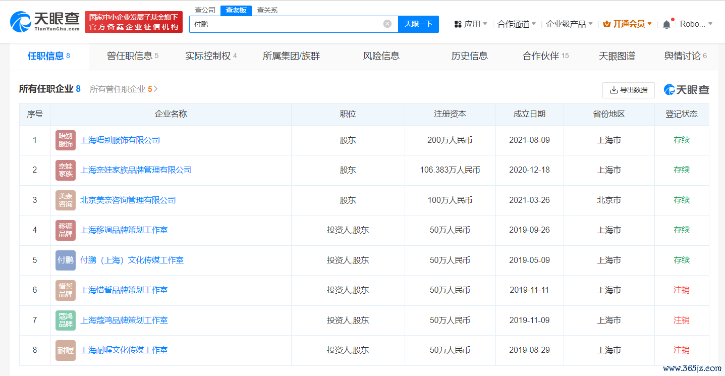Open the 任职信息 tab
Screen dimensions: 725x376
[49, 56]
